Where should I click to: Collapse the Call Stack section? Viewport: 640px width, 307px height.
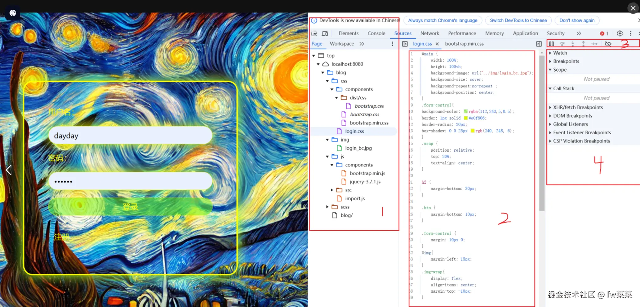click(x=550, y=88)
